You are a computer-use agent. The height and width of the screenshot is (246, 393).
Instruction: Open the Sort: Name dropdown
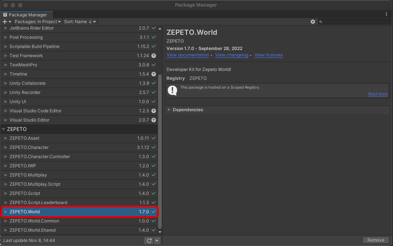(80, 22)
